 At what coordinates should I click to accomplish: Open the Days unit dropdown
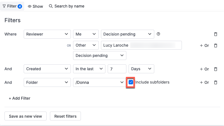coord(141,69)
